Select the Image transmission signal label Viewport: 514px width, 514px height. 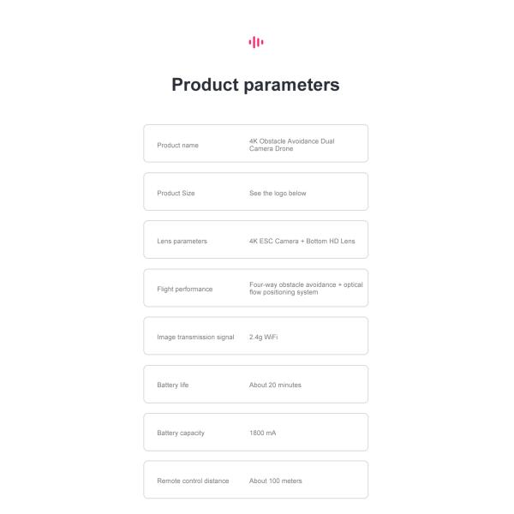(195, 338)
